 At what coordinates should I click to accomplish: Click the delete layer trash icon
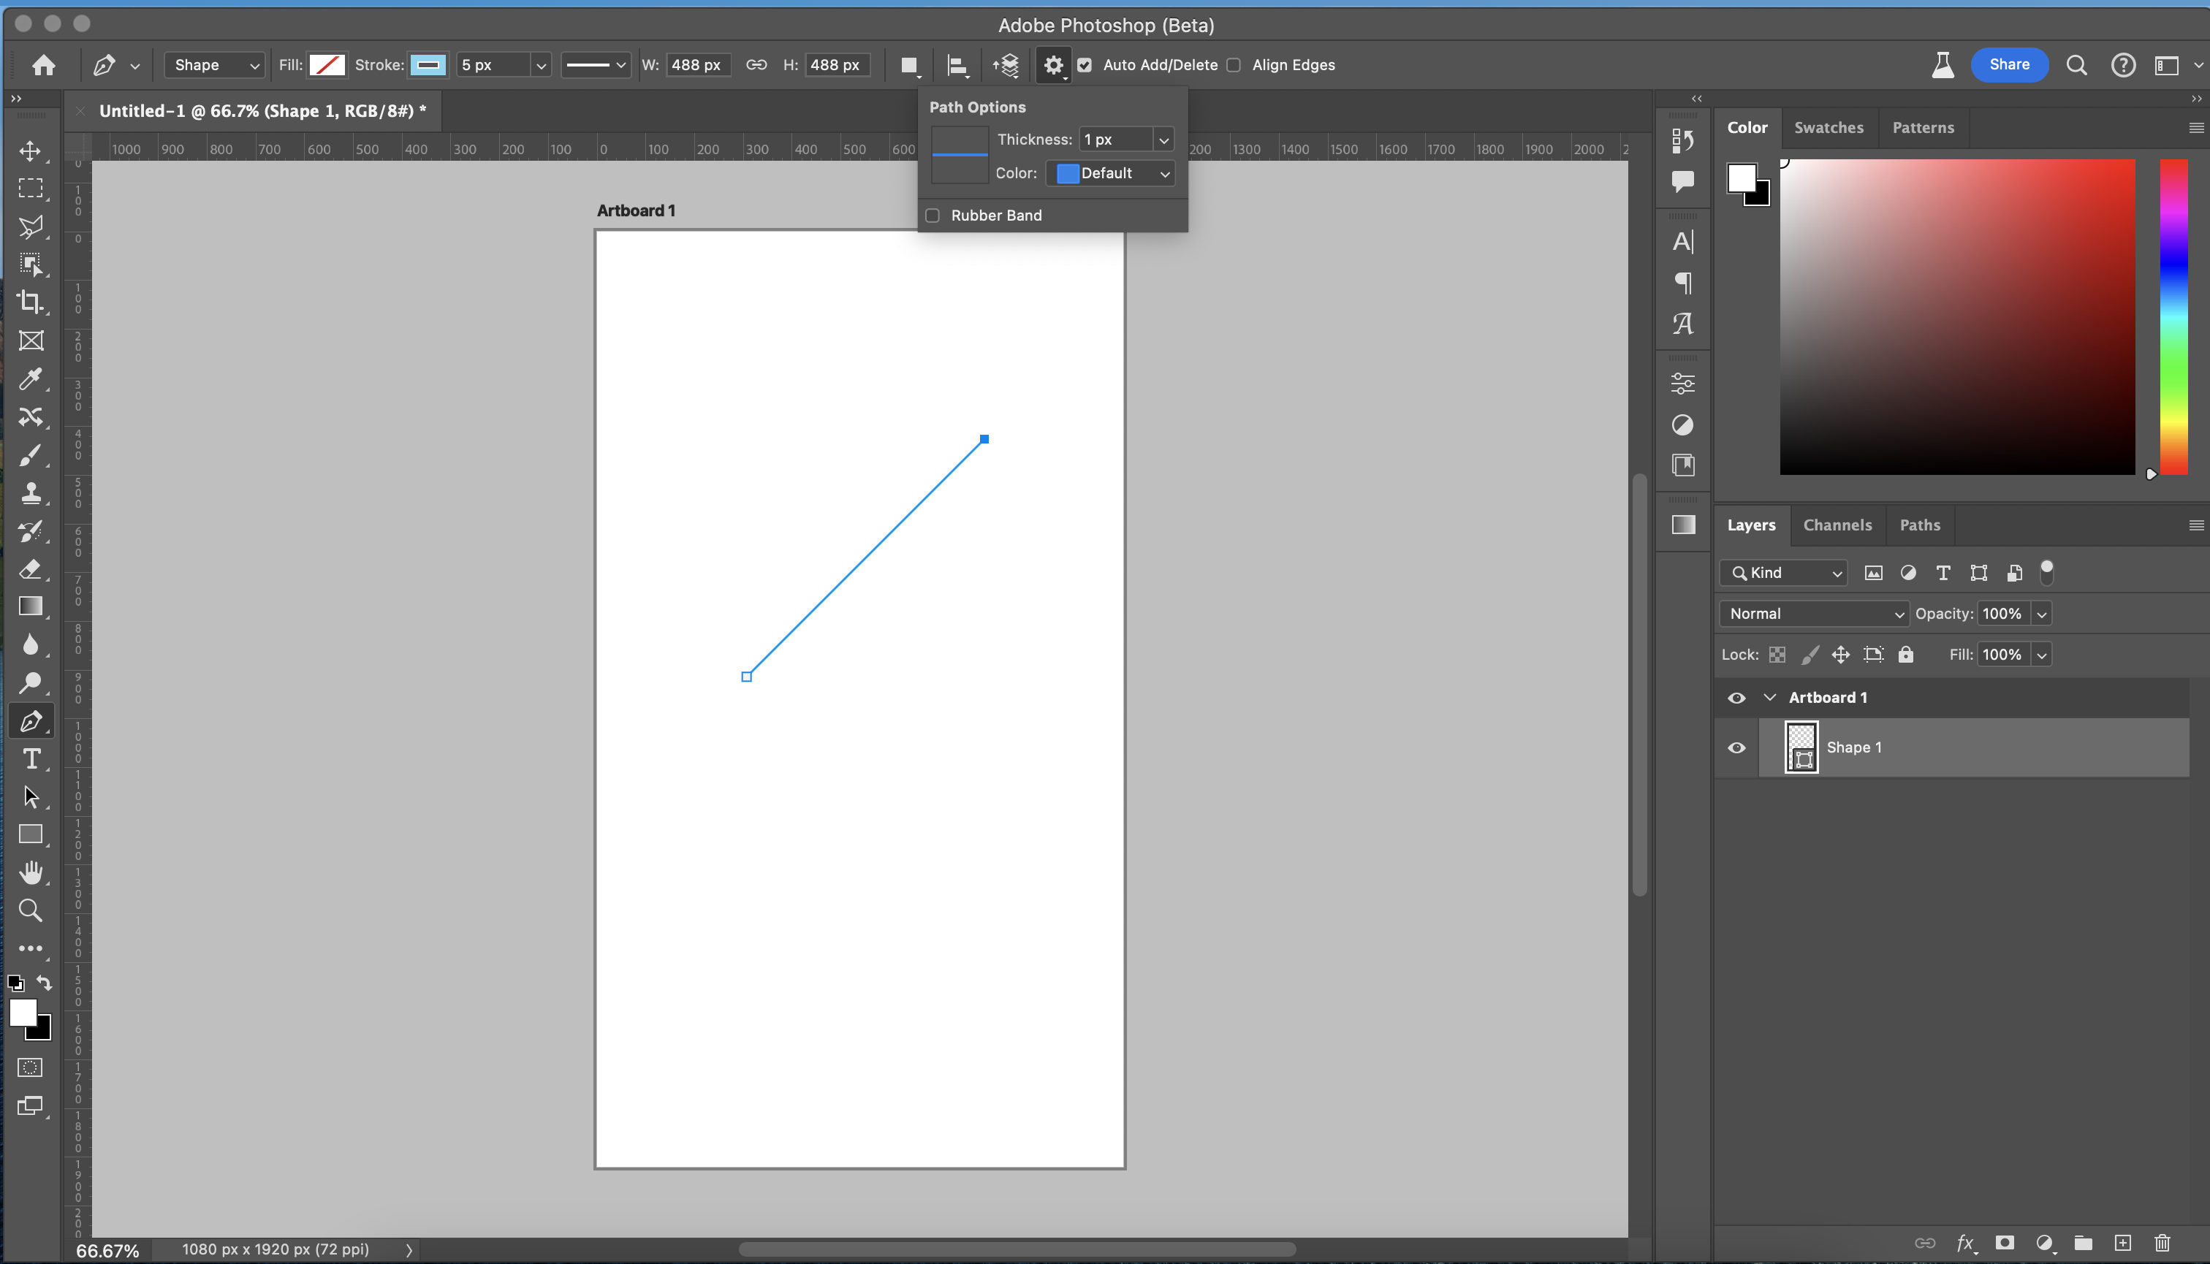pos(2161,1242)
